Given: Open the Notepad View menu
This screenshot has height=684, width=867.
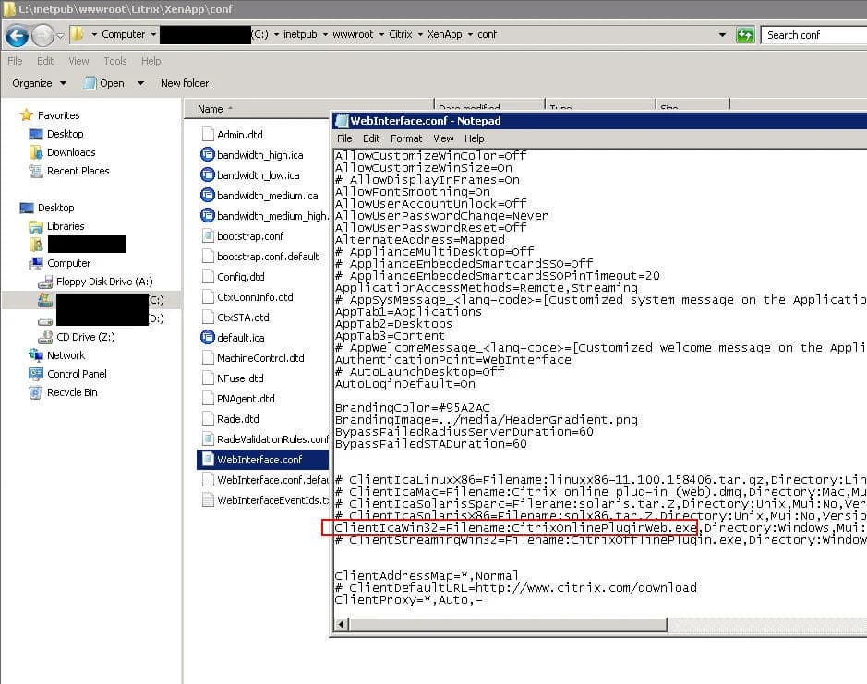Looking at the screenshot, I should pos(443,138).
